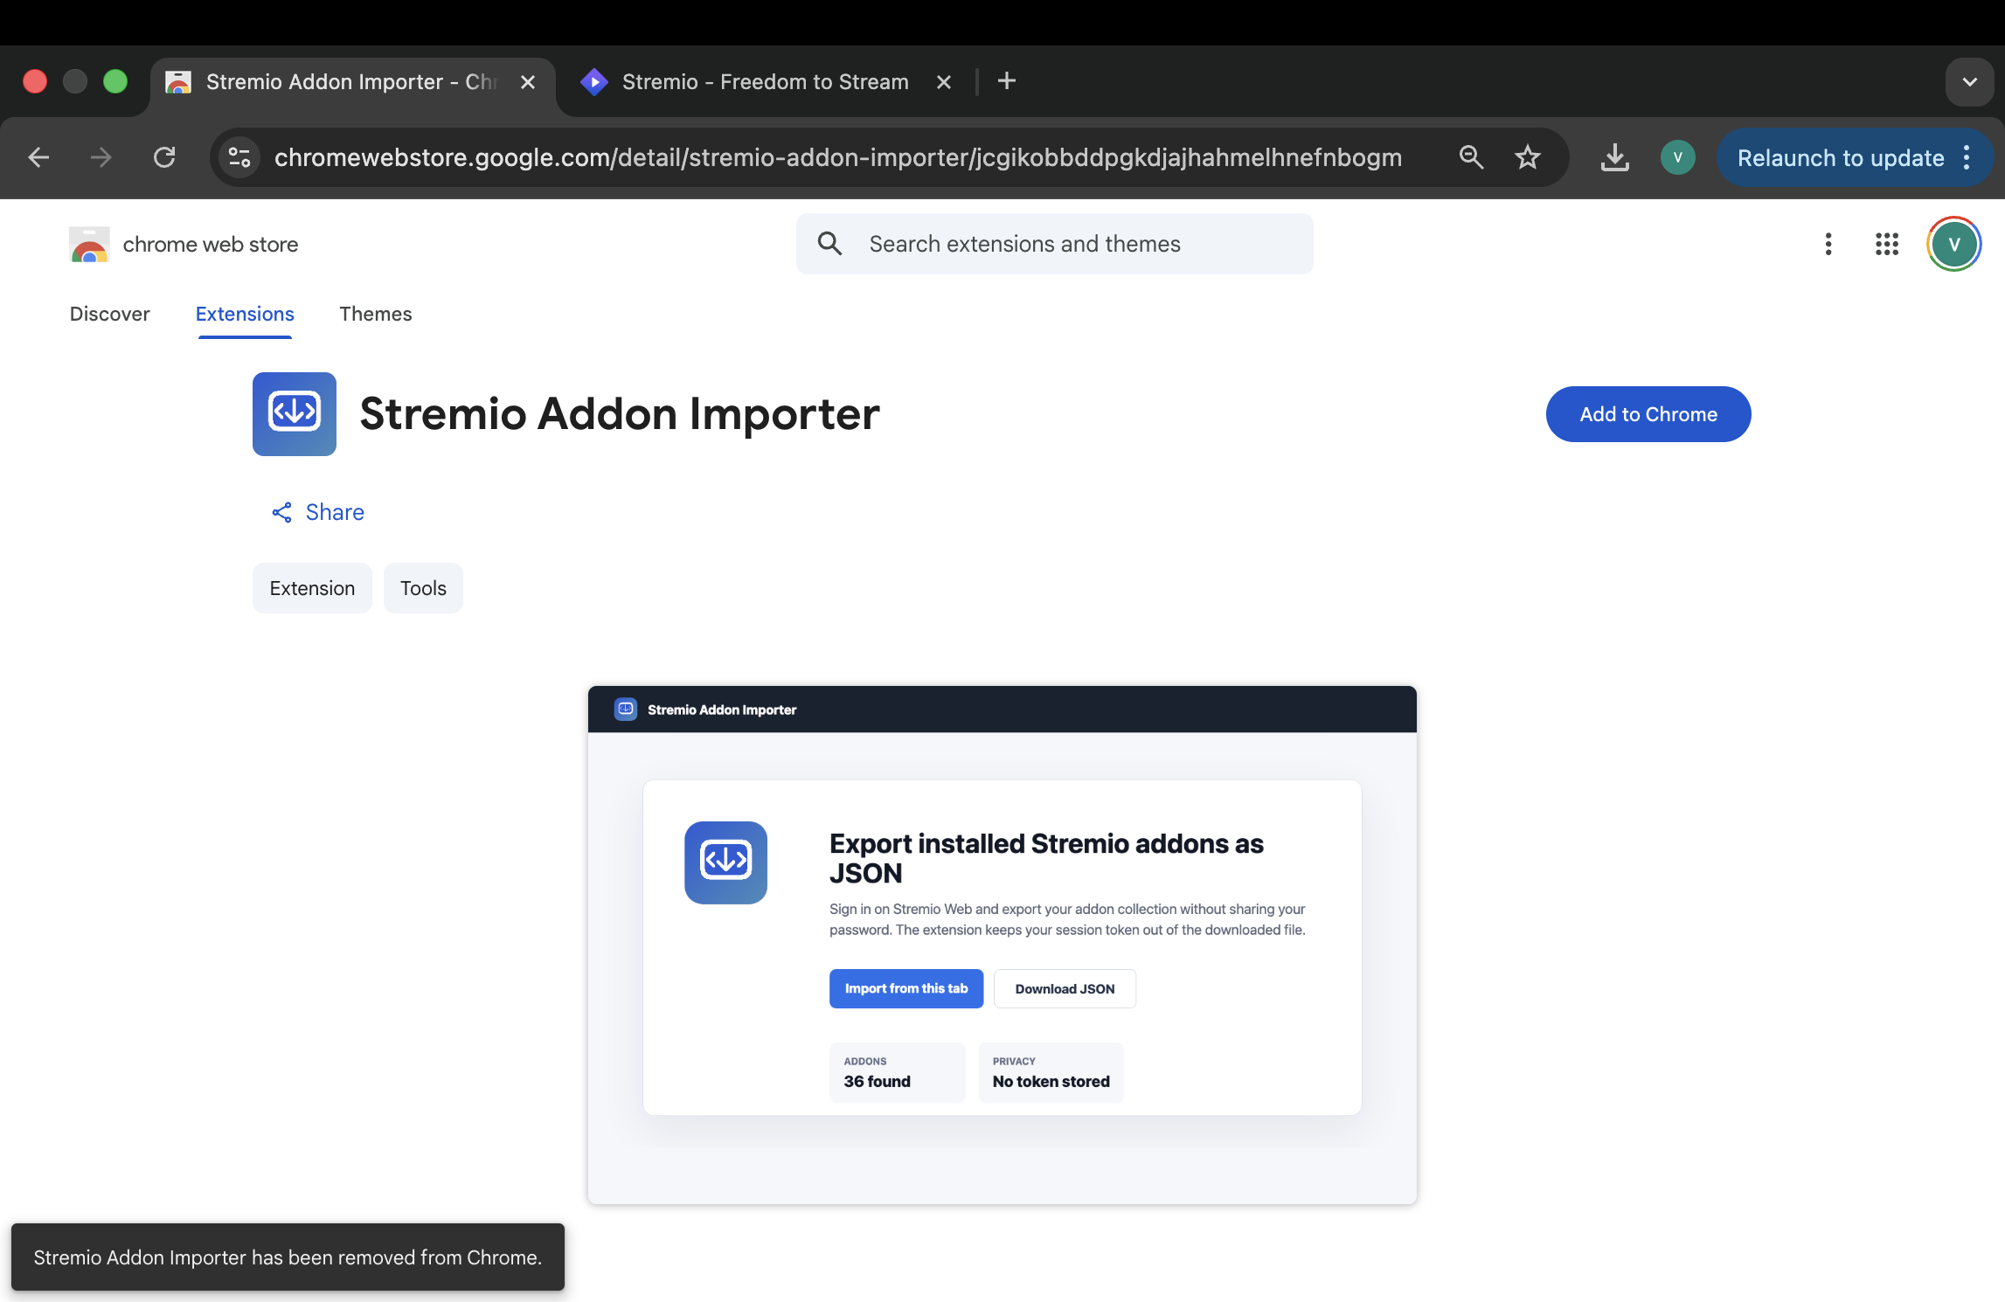Image resolution: width=2005 pixels, height=1302 pixels.
Task: Click the chrome web store title link
Action: pyautogui.click(x=211, y=245)
